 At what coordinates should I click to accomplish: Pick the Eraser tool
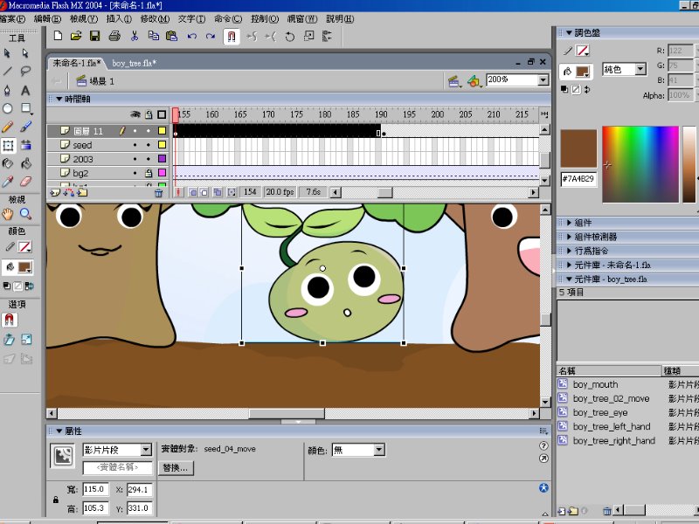pos(25,182)
